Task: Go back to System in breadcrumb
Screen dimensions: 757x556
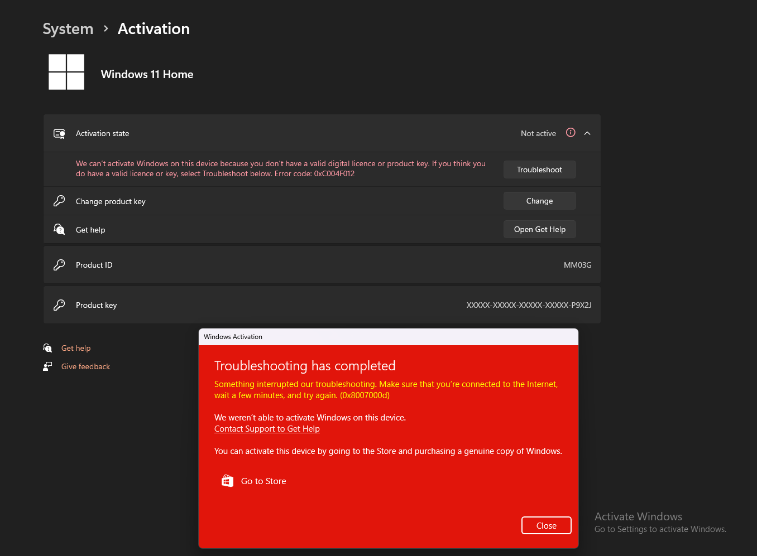Action: tap(68, 29)
